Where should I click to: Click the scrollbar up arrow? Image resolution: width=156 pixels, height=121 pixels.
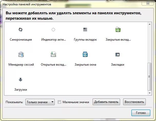pos(150,24)
